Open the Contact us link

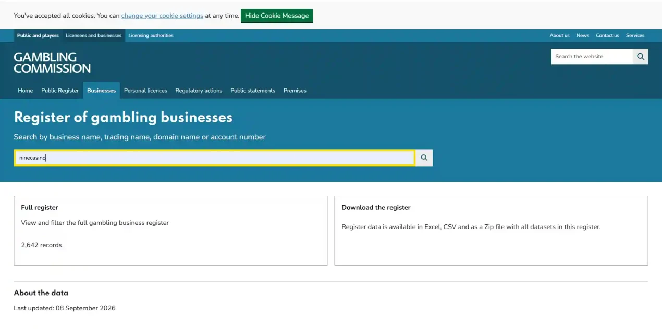pyautogui.click(x=607, y=35)
